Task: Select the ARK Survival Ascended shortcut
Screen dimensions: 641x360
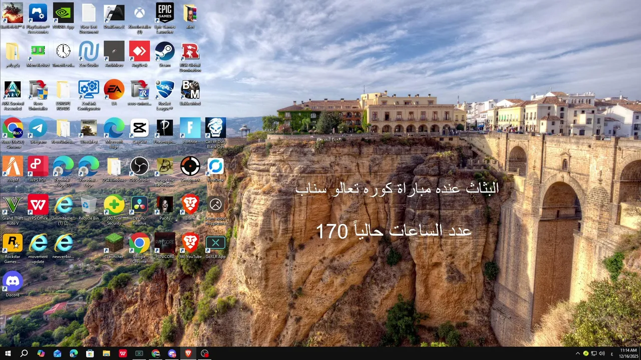Action: pyautogui.click(x=13, y=96)
